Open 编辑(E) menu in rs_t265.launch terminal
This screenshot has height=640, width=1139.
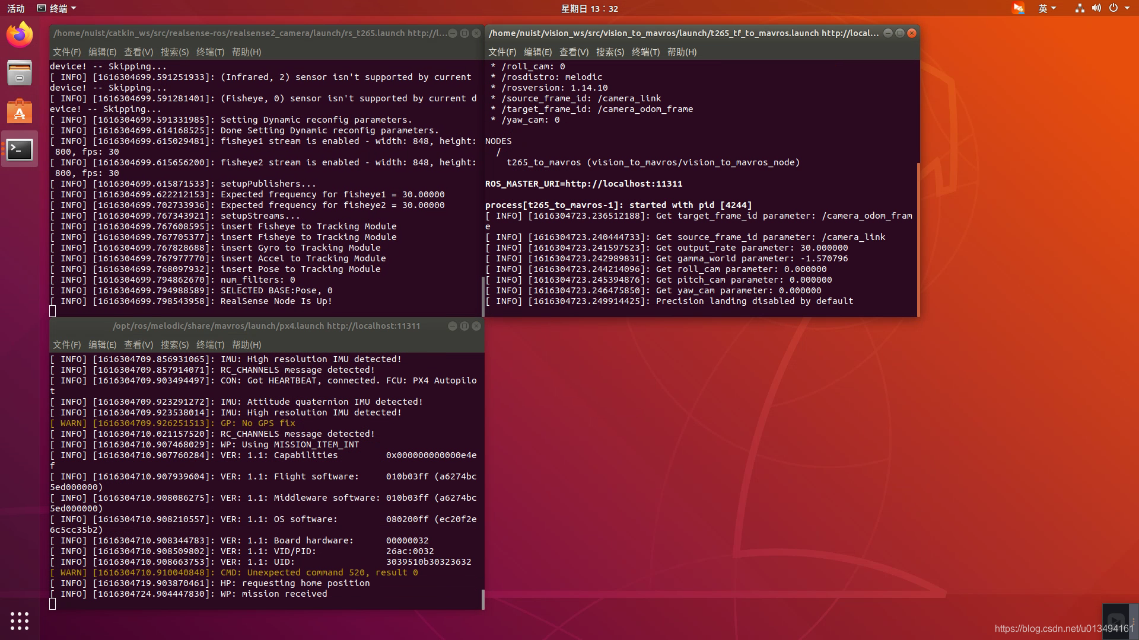coord(102,52)
